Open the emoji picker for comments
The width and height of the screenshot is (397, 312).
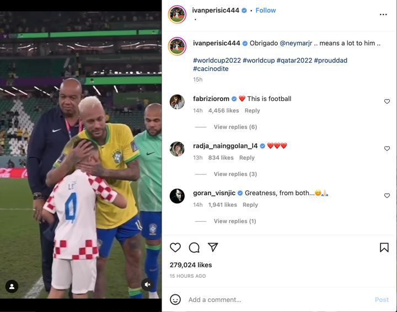pos(175,299)
